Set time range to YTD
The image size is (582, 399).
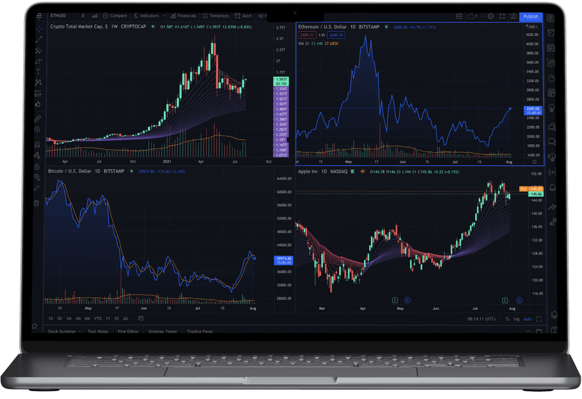pyautogui.click(x=98, y=318)
